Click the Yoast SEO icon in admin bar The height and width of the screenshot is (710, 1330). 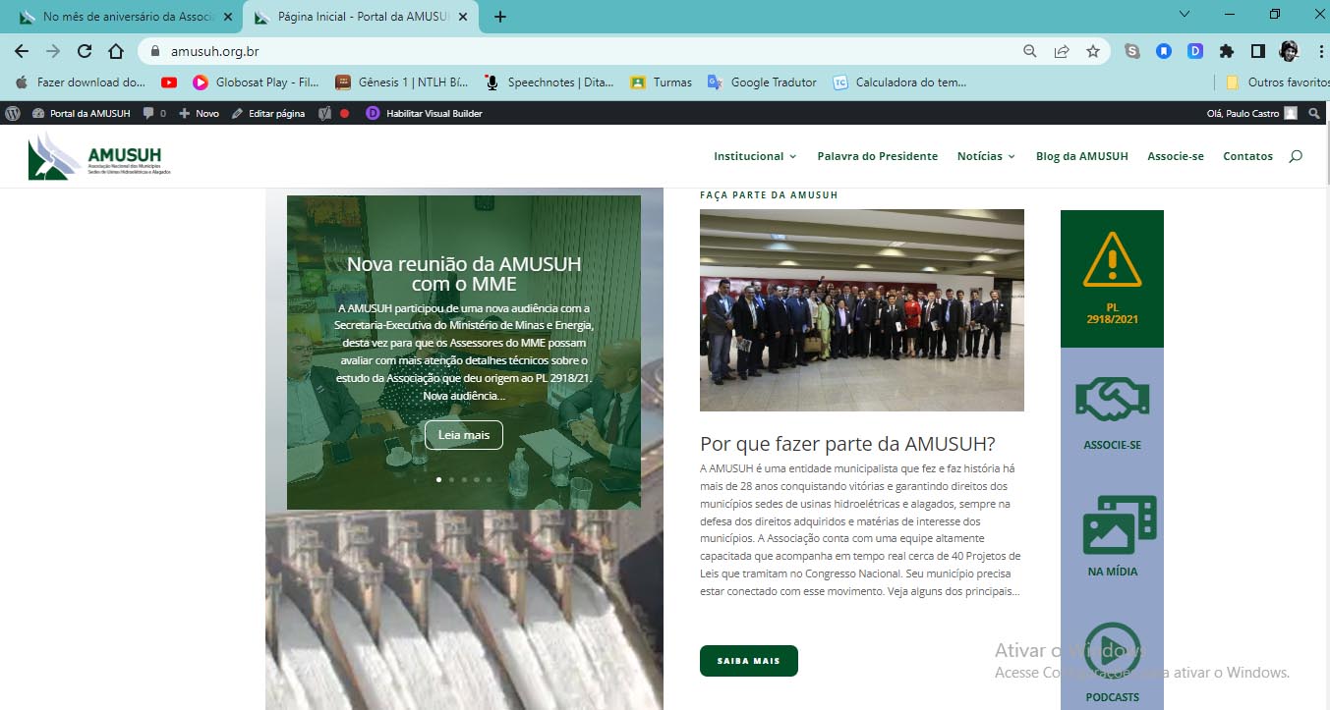click(324, 113)
